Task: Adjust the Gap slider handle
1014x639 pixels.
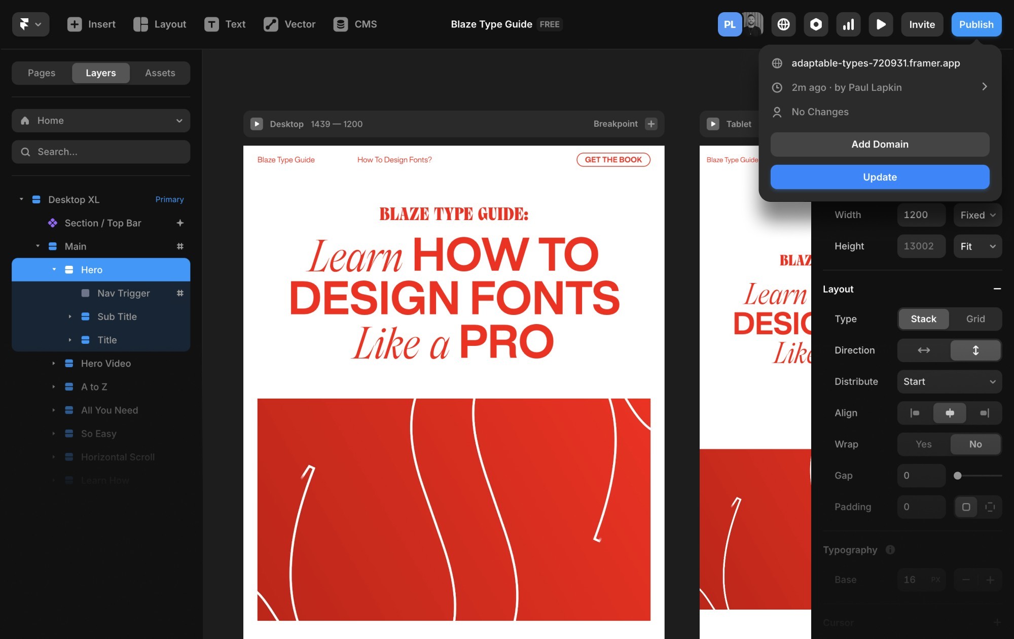Action: pos(957,476)
